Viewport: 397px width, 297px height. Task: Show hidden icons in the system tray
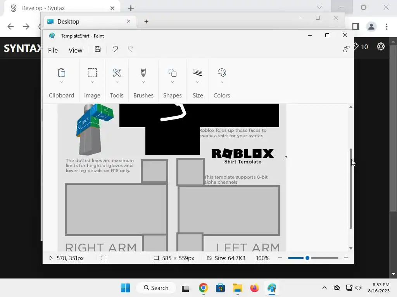(x=325, y=288)
